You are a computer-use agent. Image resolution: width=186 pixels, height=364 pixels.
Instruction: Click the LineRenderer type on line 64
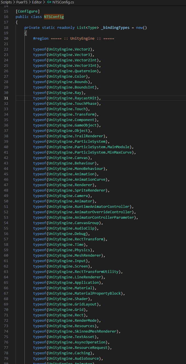pos(88,277)
